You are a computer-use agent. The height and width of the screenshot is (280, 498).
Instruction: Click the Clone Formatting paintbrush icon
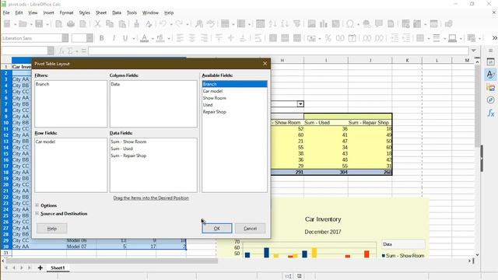click(x=137, y=24)
